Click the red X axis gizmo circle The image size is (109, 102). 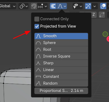[108, 39]
